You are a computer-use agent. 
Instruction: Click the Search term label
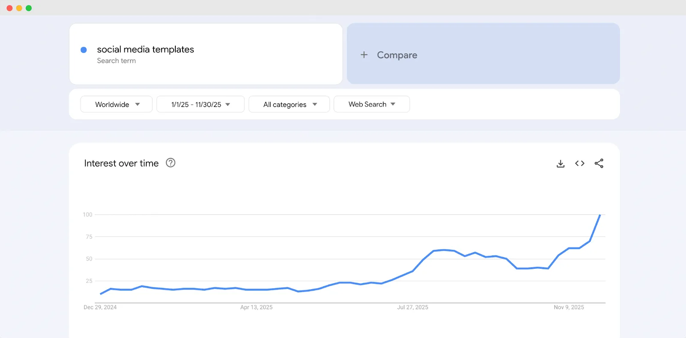[116, 61]
